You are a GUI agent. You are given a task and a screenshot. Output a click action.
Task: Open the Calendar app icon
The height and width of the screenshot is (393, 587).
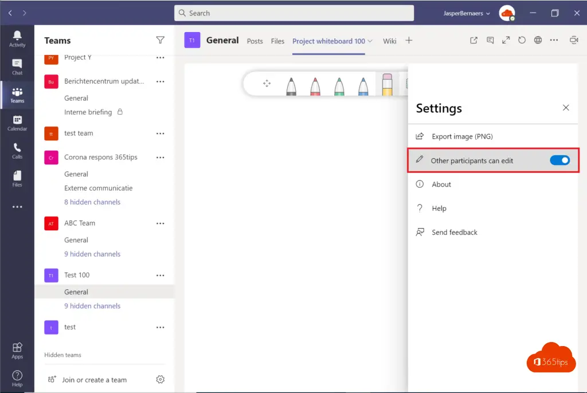17,123
